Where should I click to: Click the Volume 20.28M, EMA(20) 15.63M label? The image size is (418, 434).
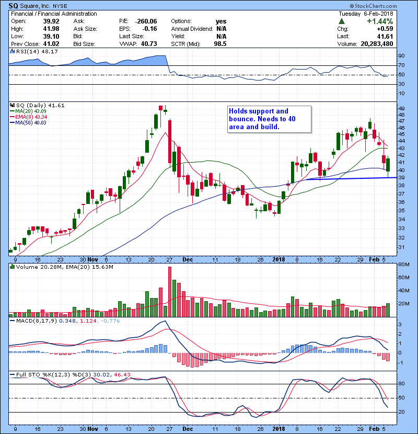(65, 267)
